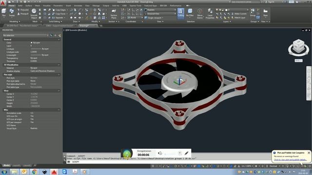Open the AutoCAD application menu
312x175 pixels.
click(3, 3)
